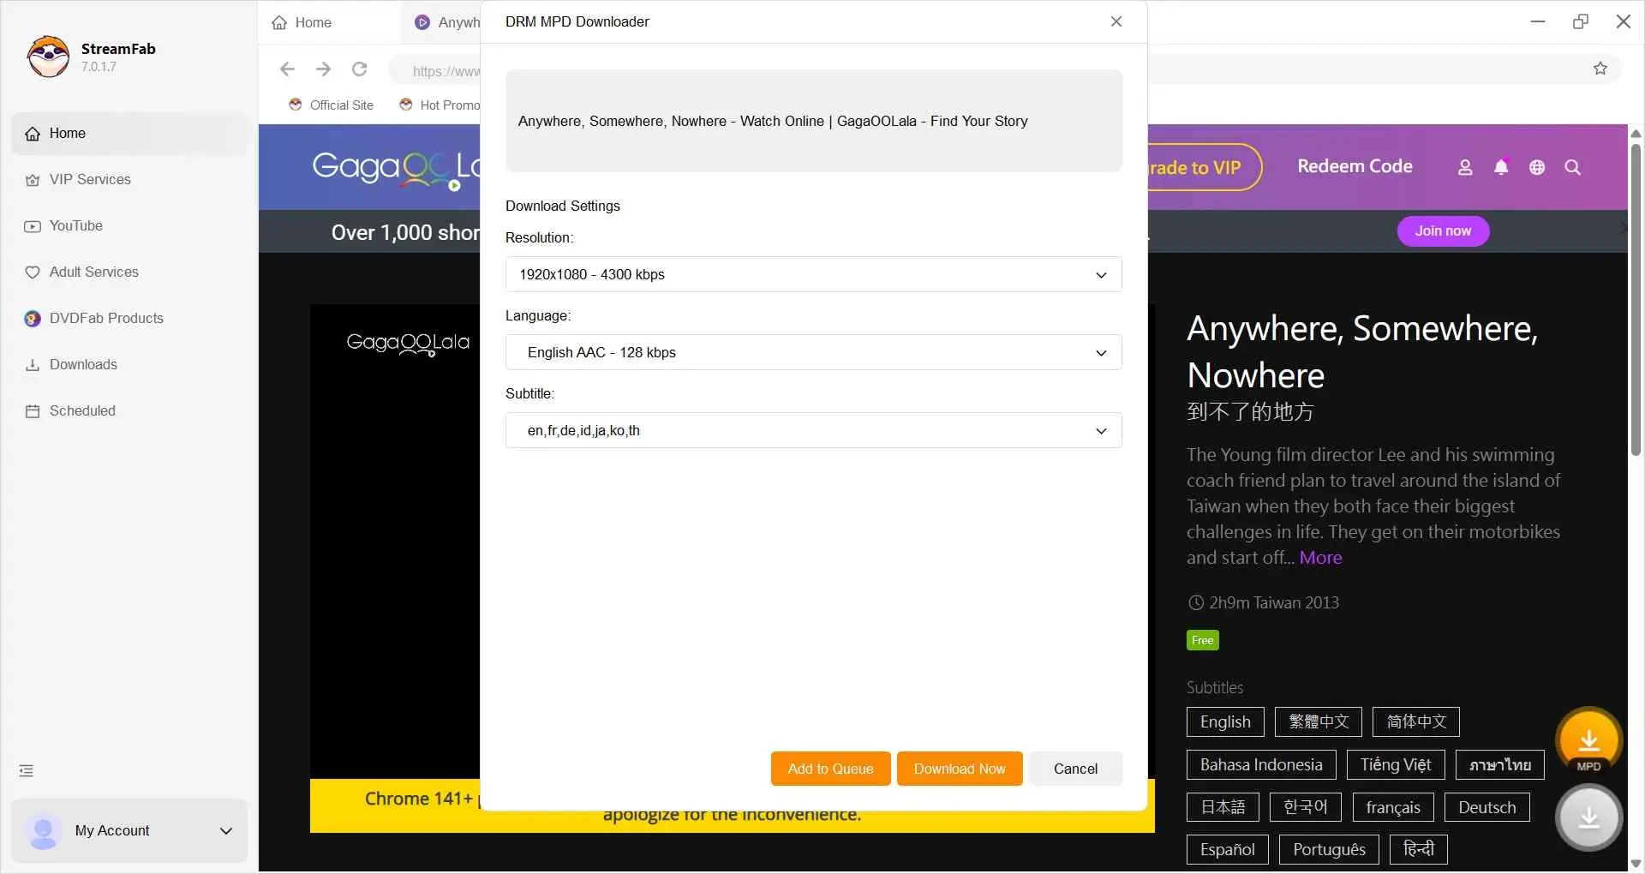Image resolution: width=1645 pixels, height=874 pixels.
Task: Open the Hot Promo bookmark
Action: [440, 105]
